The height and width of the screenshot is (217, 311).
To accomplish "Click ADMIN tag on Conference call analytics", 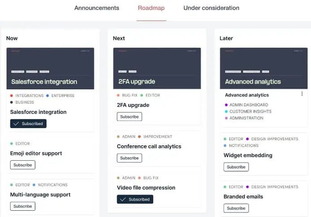I will coord(126,137).
